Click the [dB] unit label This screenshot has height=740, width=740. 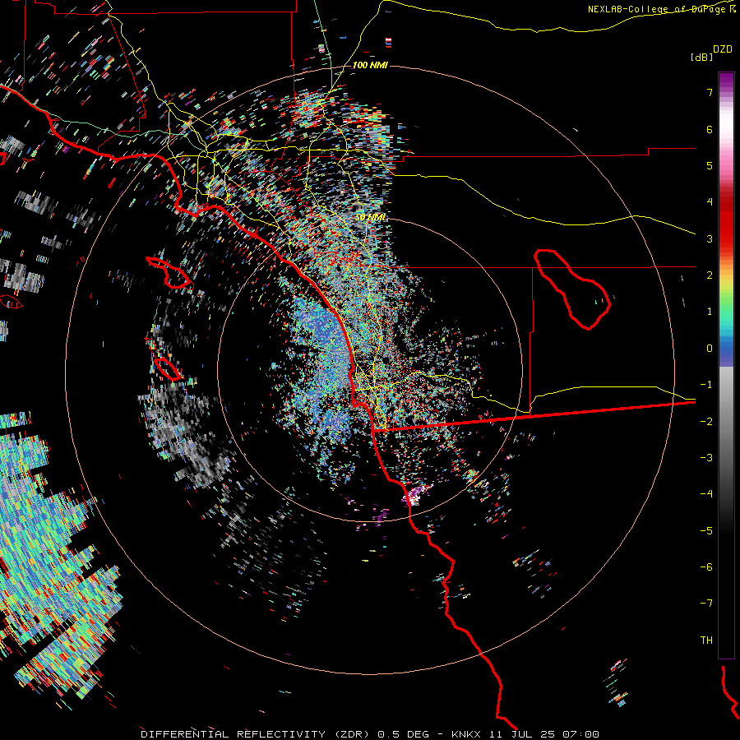[701, 57]
